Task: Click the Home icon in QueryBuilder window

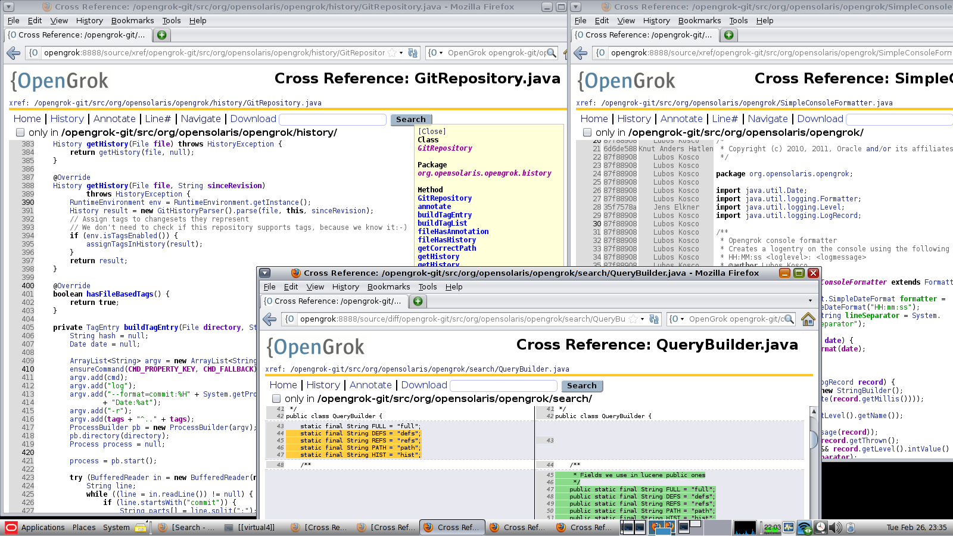Action: click(808, 319)
